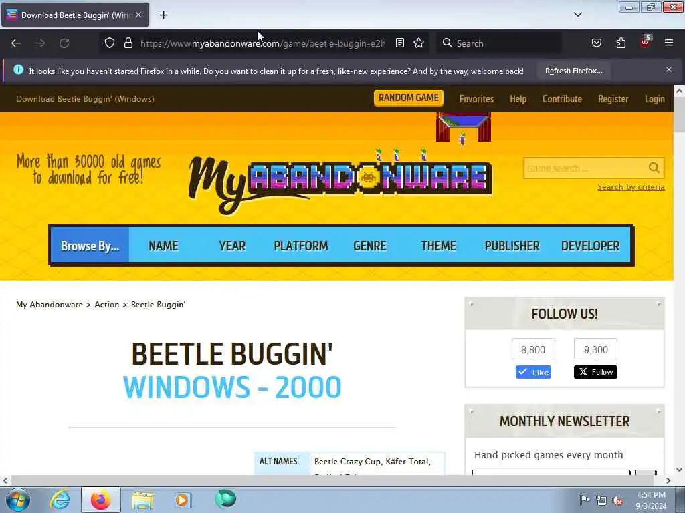Click the info icon in notification bar
Screen dimensions: 685x513
coord(18,69)
